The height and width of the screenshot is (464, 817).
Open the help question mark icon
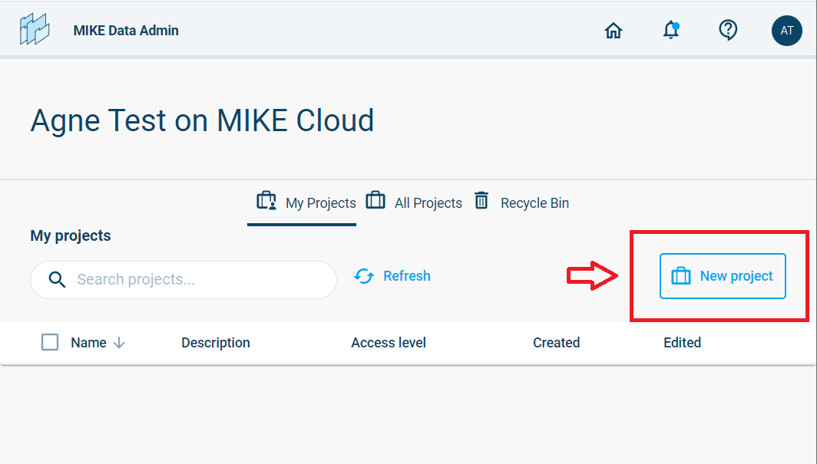point(728,30)
